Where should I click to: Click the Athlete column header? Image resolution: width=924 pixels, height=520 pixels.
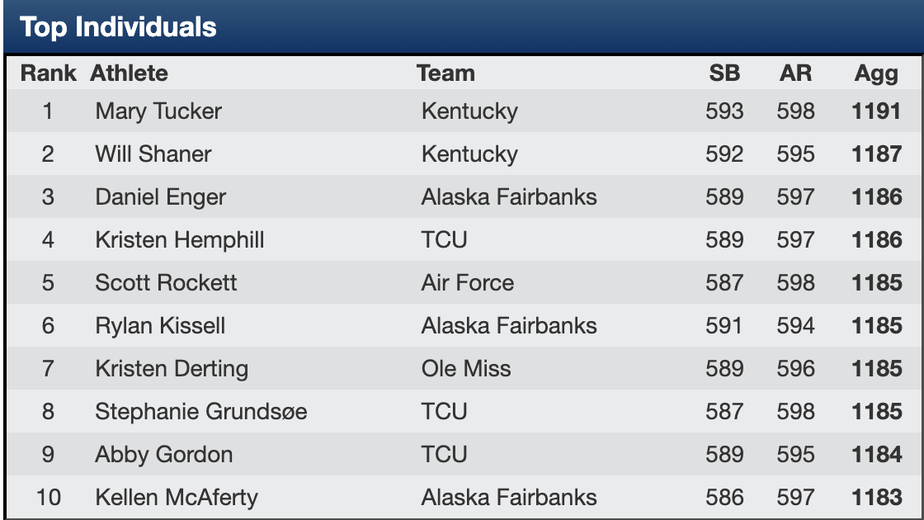point(129,73)
